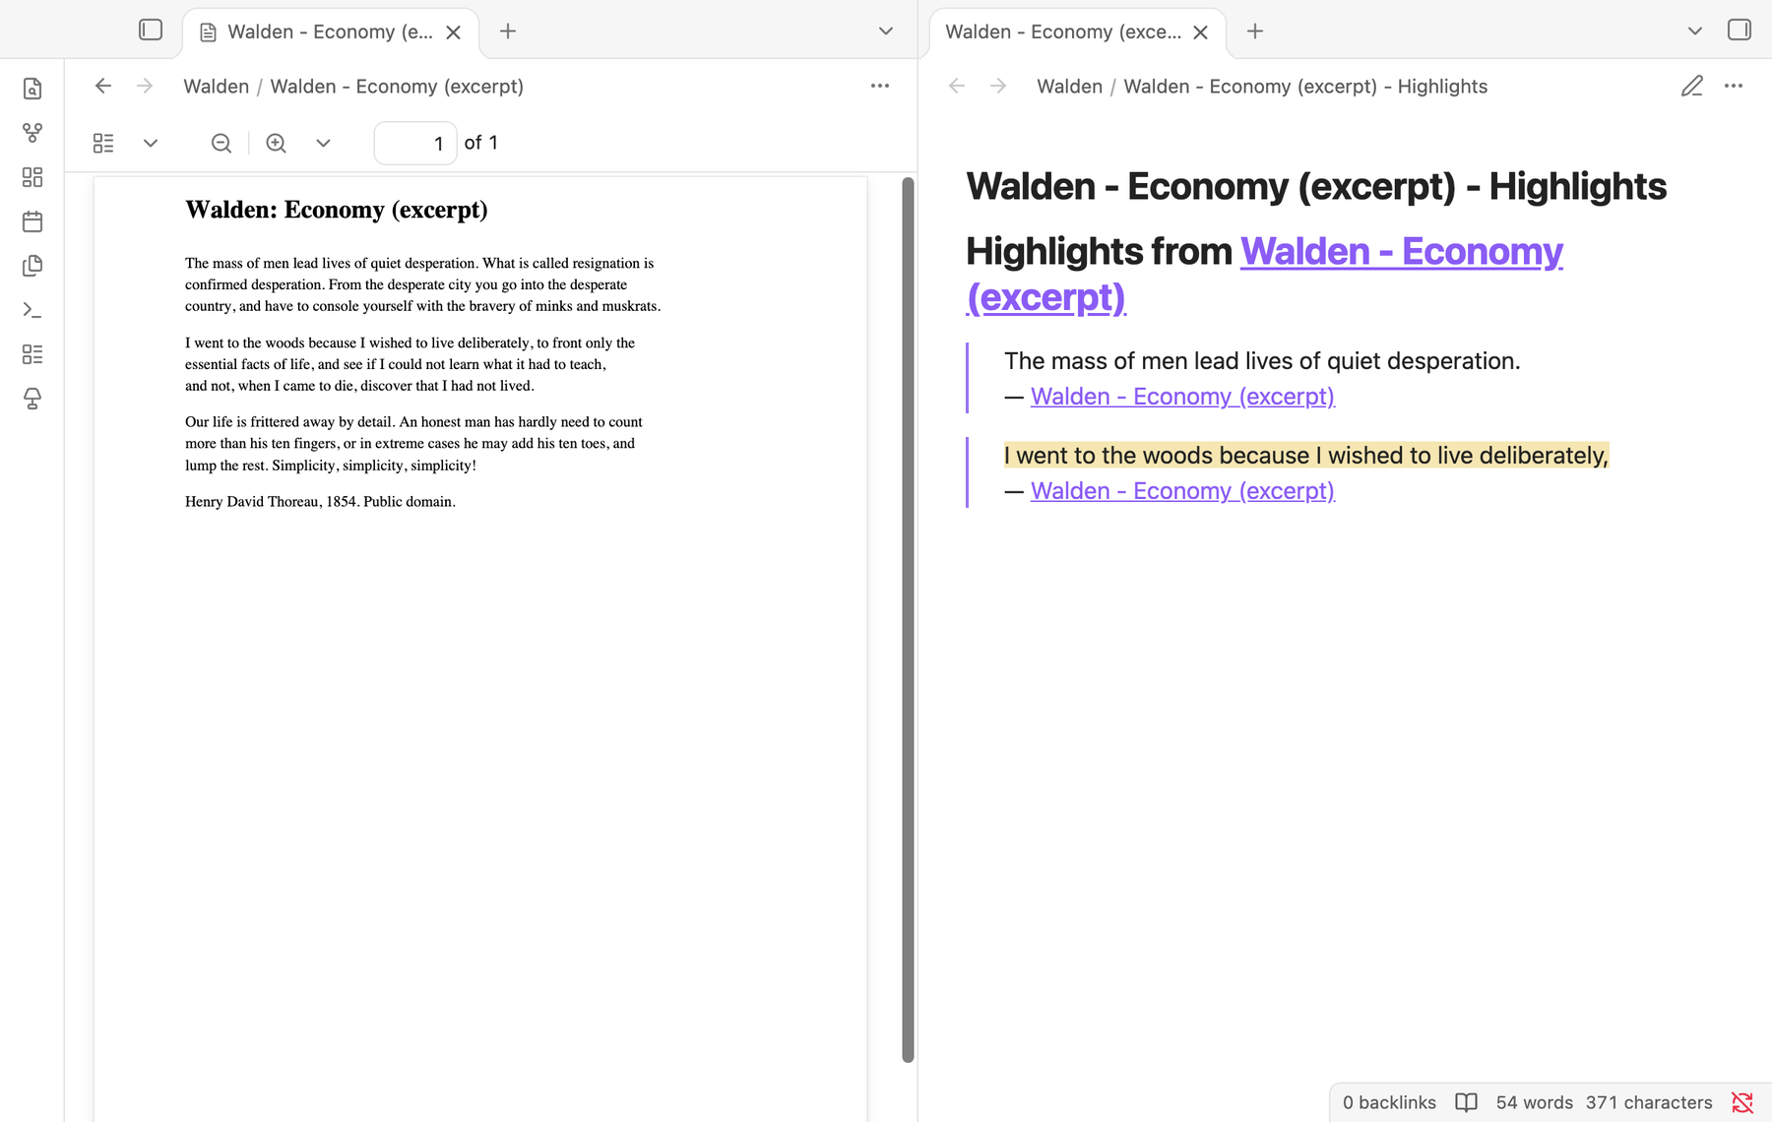Open more options for Highlights note
The image size is (1772, 1122).
[1734, 86]
